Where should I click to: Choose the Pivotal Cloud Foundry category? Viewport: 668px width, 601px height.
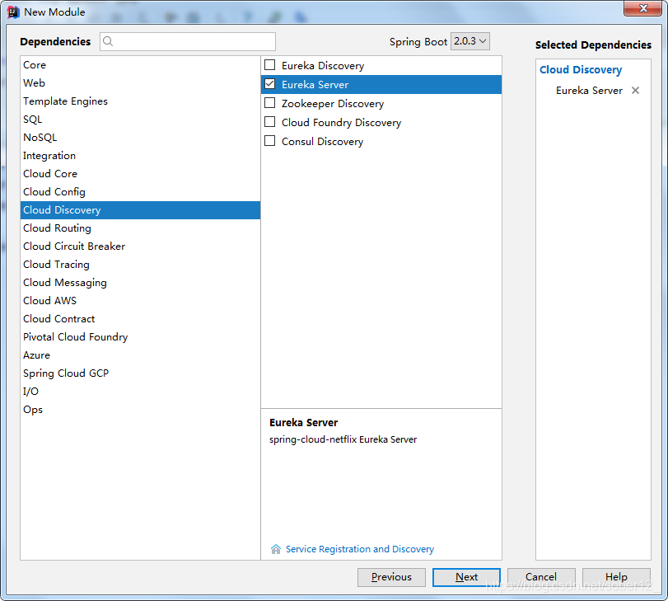pos(140,337)
